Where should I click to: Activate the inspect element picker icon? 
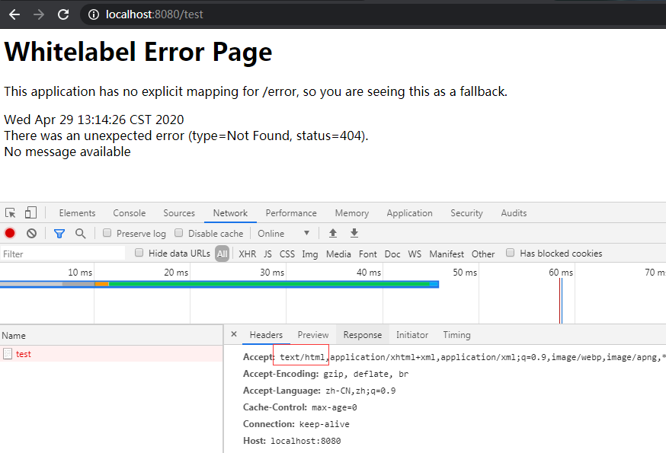coord(10,212)
